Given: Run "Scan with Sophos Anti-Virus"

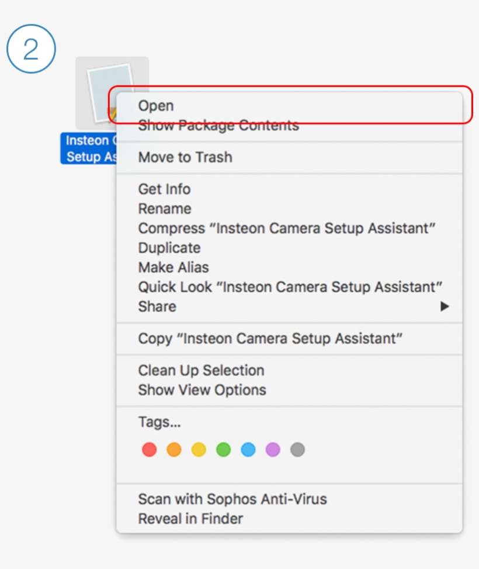Looking at the screenshot, I should tap(232, 499).
